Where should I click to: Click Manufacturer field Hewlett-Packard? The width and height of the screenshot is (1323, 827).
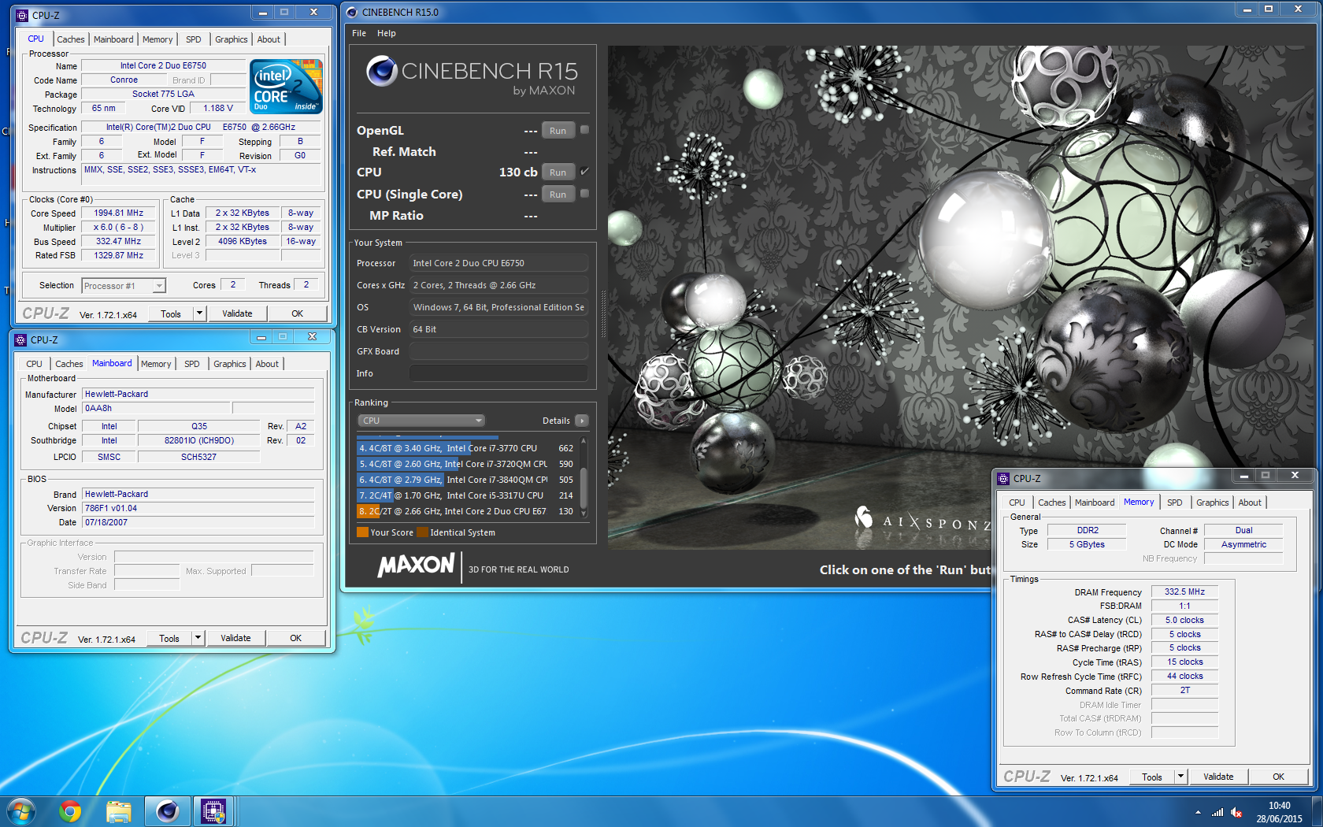tap(198, 394)
